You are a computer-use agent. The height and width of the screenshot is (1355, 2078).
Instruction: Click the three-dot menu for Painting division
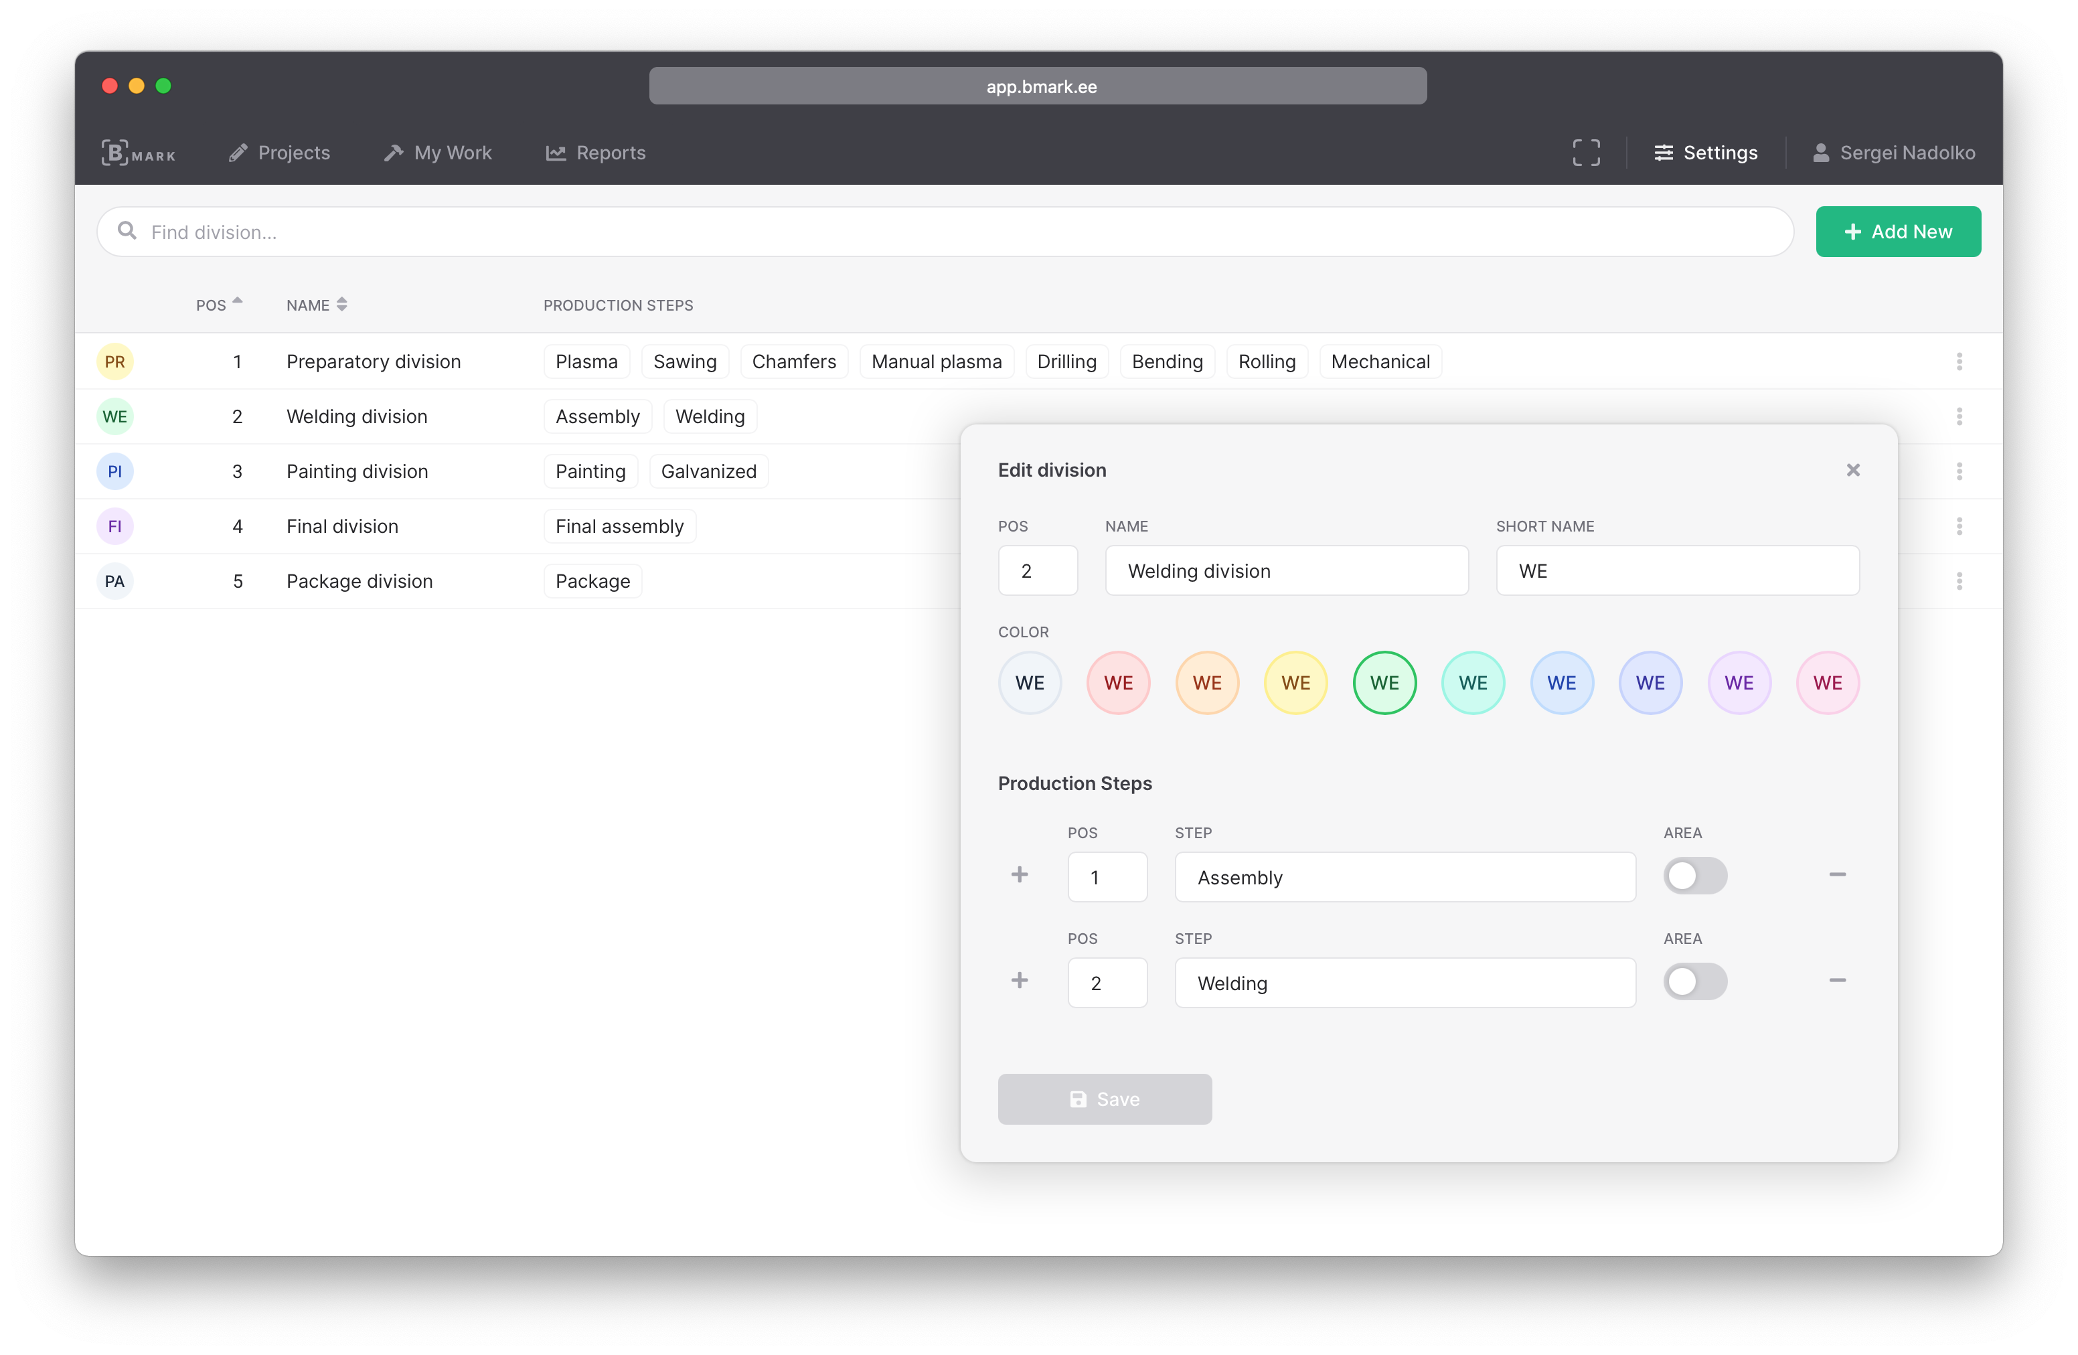(x=1960, y=471)
